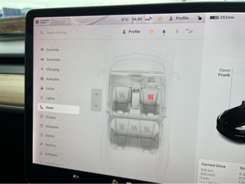The height and width of the screenshot is (184, 245).
Task: Select Autopilot from the sidebar
Action: [x=52, y=79]
